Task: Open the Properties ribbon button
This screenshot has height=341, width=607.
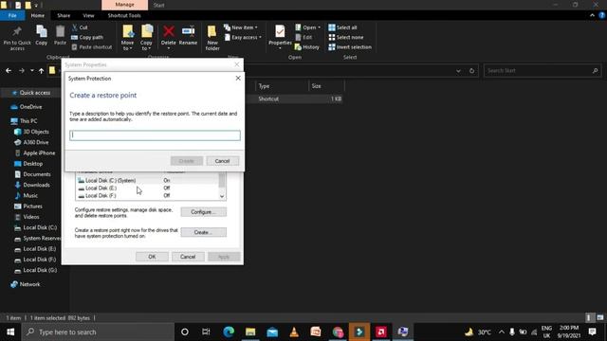Action: coord(280,38)
